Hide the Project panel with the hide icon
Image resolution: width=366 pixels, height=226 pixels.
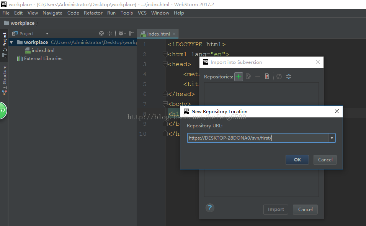132,33
